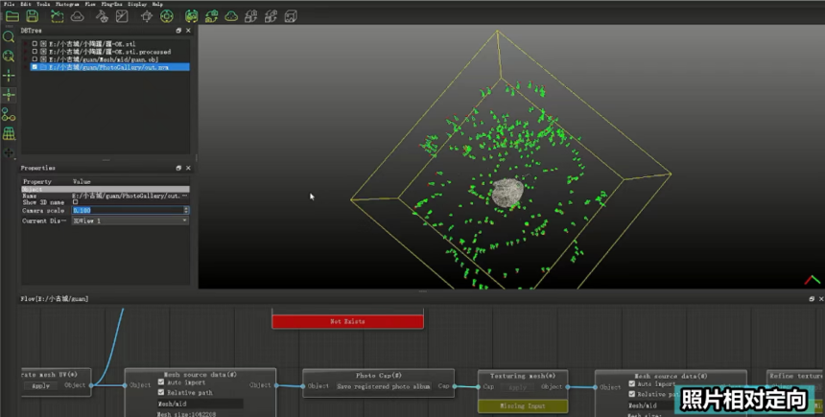This screenshot has height=417, width=825.
Task: Click Apply in the Texturing mesh node
Action: tap(518, 387)
